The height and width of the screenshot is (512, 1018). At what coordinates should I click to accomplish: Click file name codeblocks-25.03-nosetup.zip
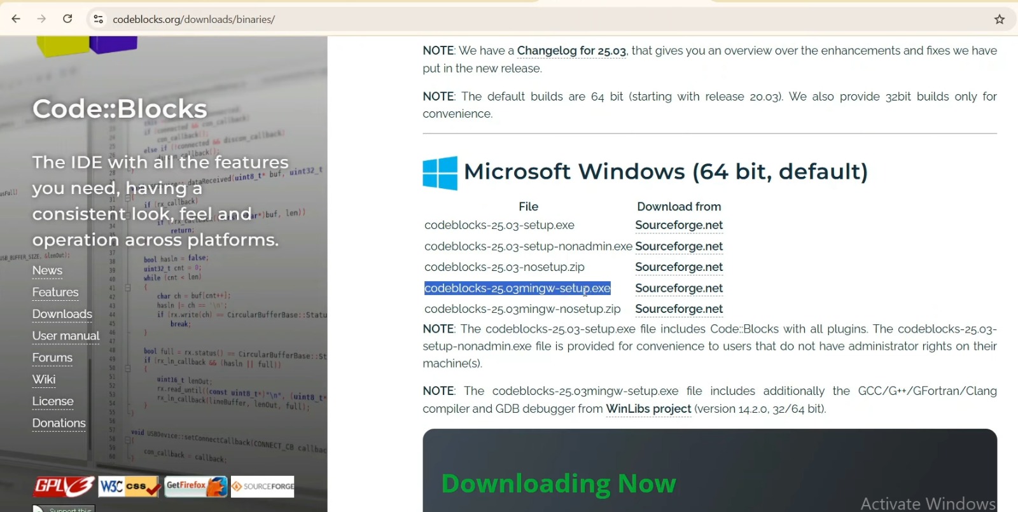(x=505, y=267)
